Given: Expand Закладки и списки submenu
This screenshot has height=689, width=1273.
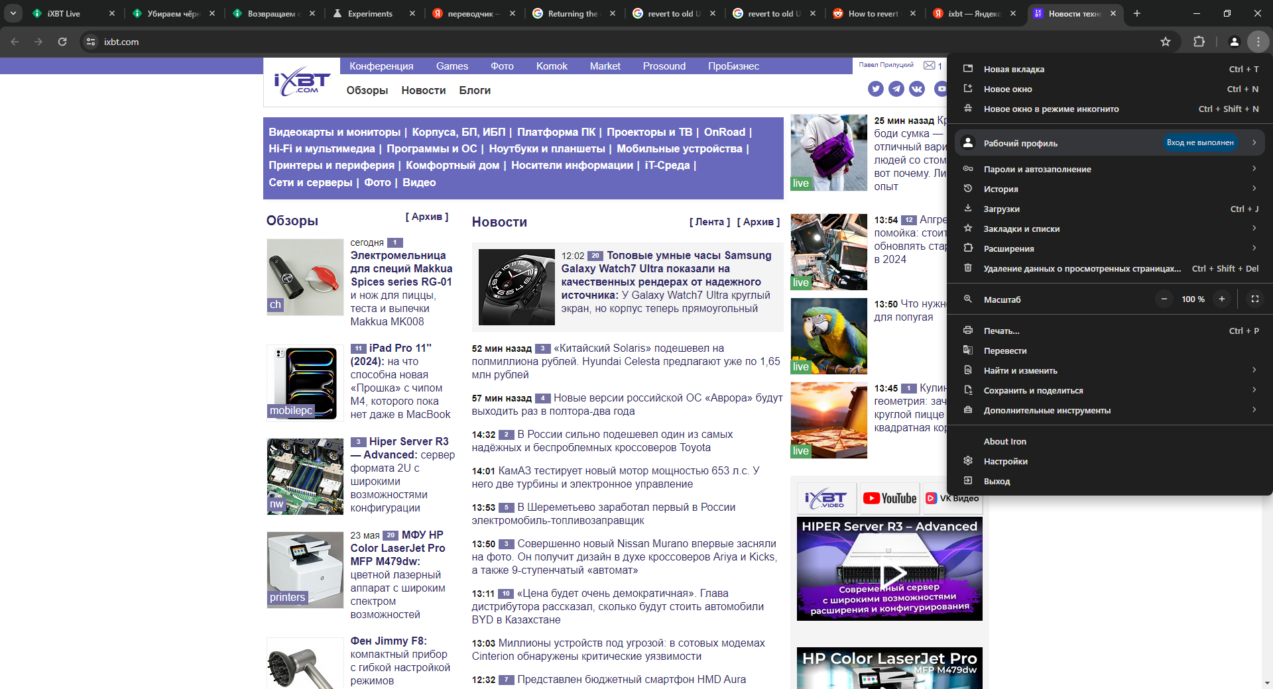Looking at the screenshot, I should click(x=1109, y=229).
